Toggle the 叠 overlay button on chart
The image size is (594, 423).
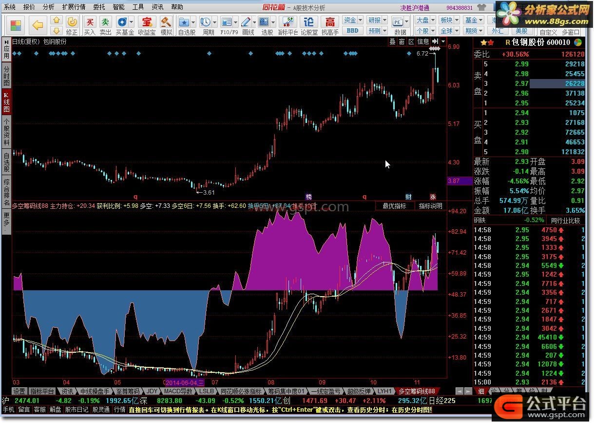[x=393, y=42]
